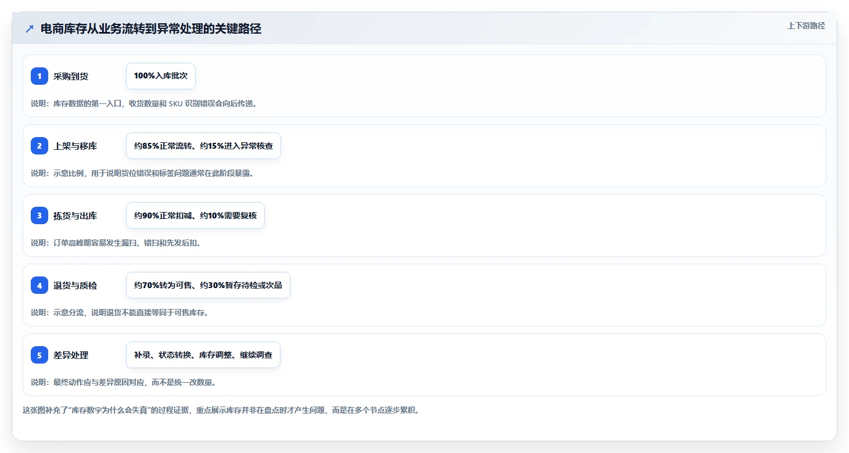849x453 pixels.
Task: Click step number 2 badge
Action: [39, 146]
